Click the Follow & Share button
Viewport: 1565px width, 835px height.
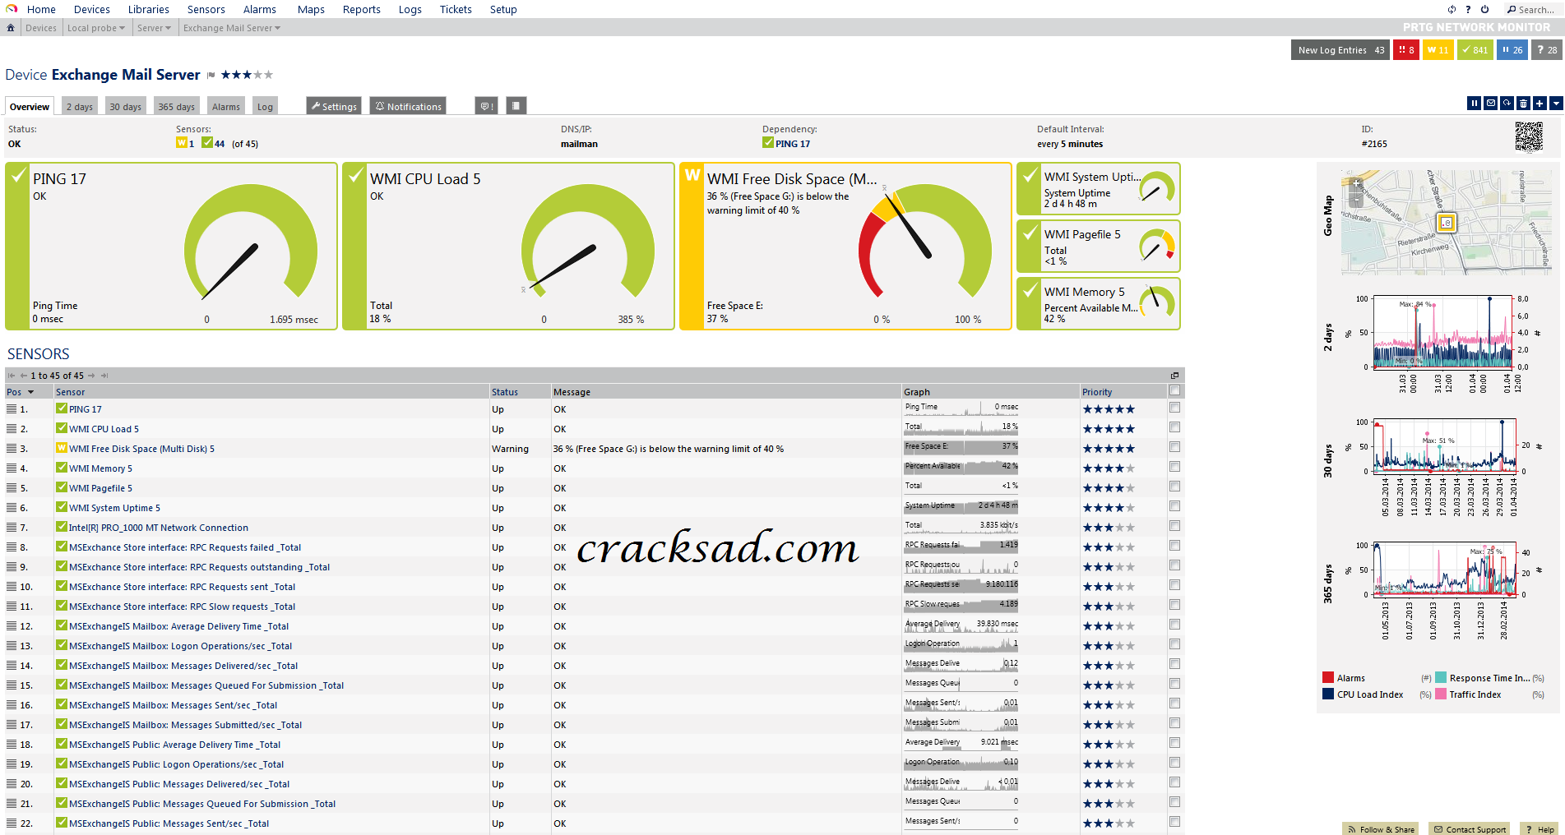tap(1381, 828)
